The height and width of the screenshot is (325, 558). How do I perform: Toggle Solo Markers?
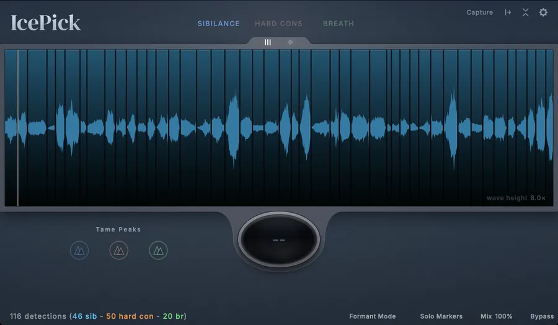pyautogui.click(x=441, y=316)
